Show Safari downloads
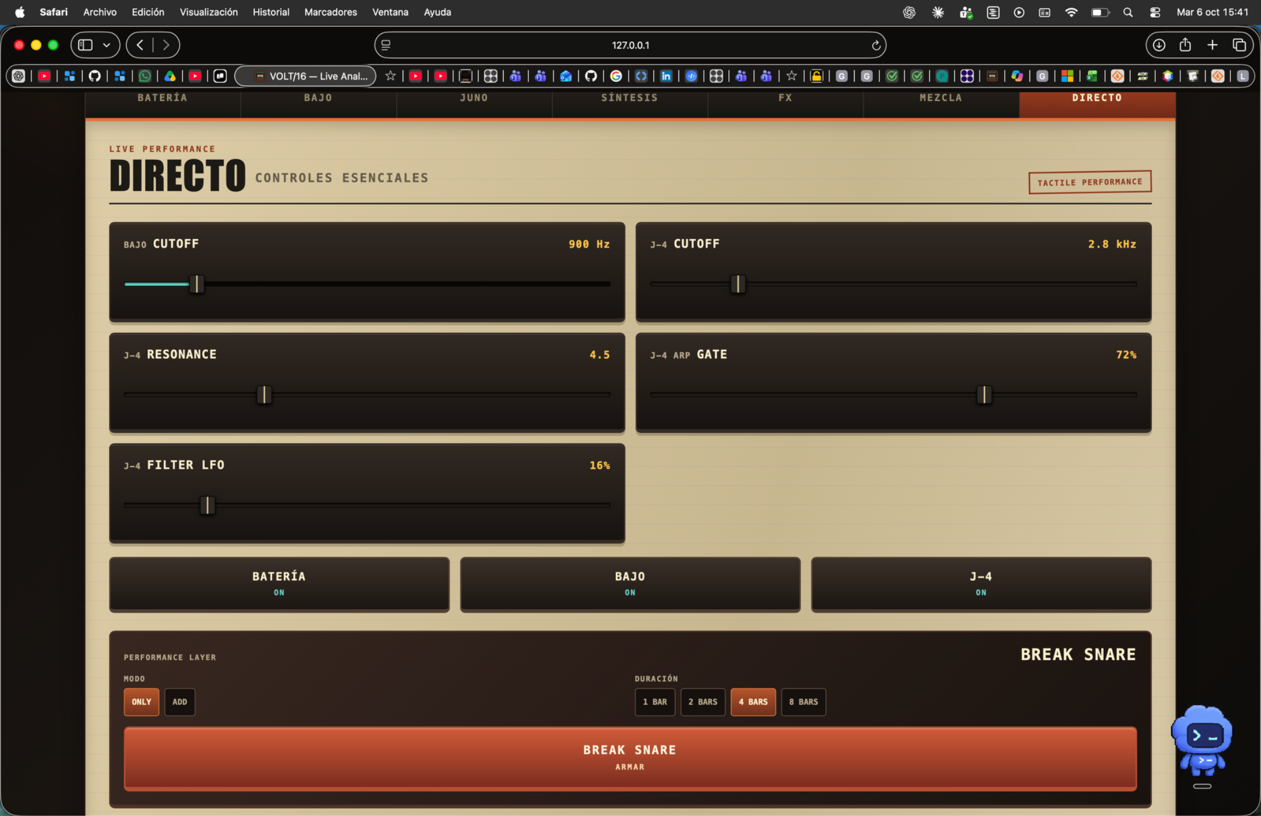 coord(1159,45)
